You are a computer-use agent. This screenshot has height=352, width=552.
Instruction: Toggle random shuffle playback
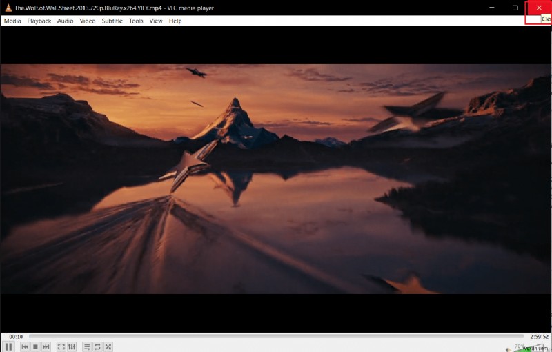coord(108,346)
